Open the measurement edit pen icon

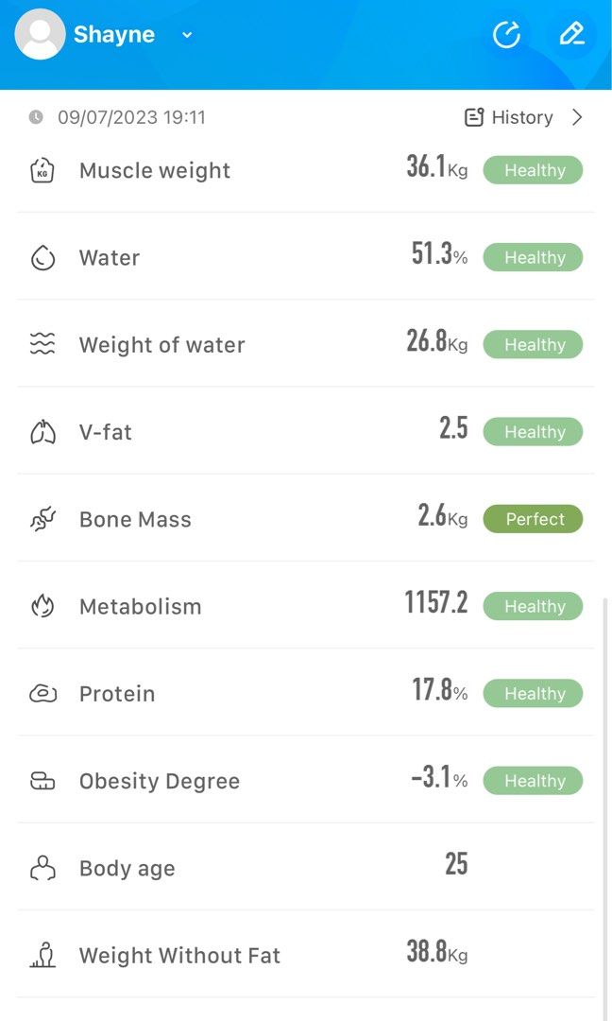coord(572,34)
